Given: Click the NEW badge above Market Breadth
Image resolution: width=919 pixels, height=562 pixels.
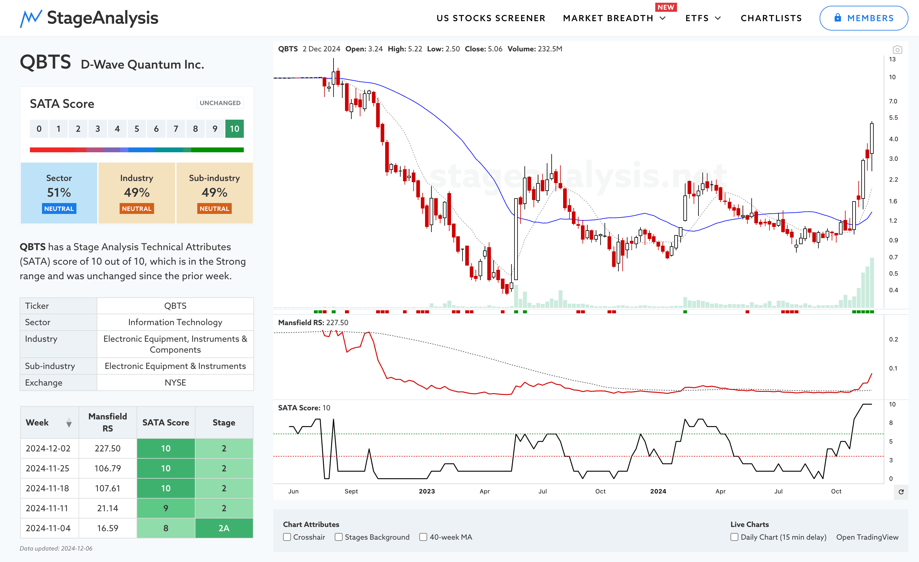Looking at the screenshot, I should (666, 7).
